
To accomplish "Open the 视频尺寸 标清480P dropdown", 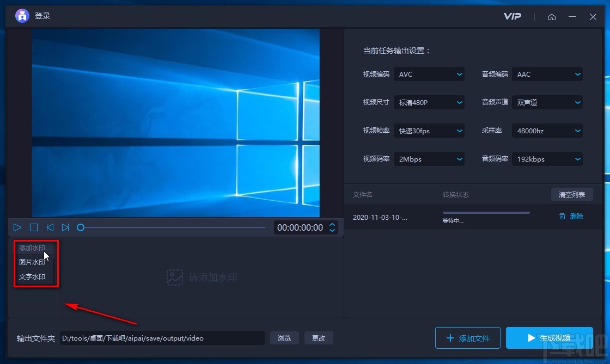I will (x=429, y=102).
